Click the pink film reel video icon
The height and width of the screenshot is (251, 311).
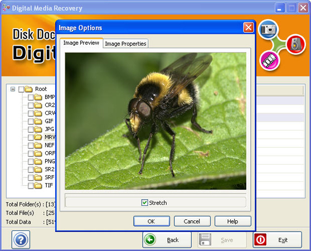coord(270,60)
